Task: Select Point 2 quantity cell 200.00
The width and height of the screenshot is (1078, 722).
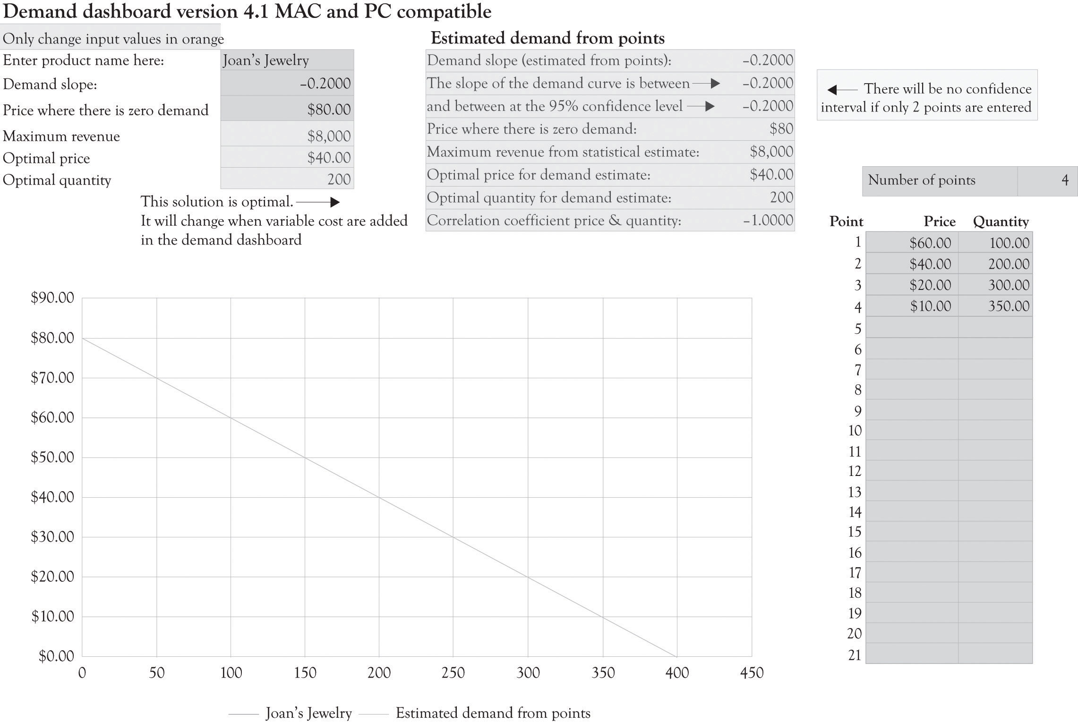Action: click(995, 263)
